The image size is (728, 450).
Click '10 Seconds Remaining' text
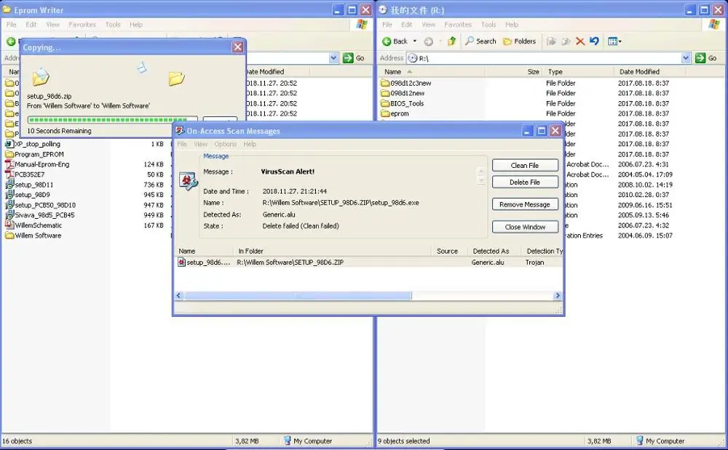(59, 131)
